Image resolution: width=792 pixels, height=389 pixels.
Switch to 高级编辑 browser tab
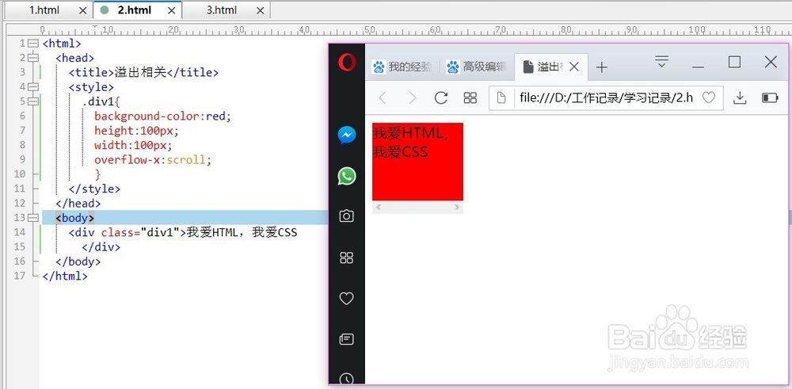pos(476,67)
